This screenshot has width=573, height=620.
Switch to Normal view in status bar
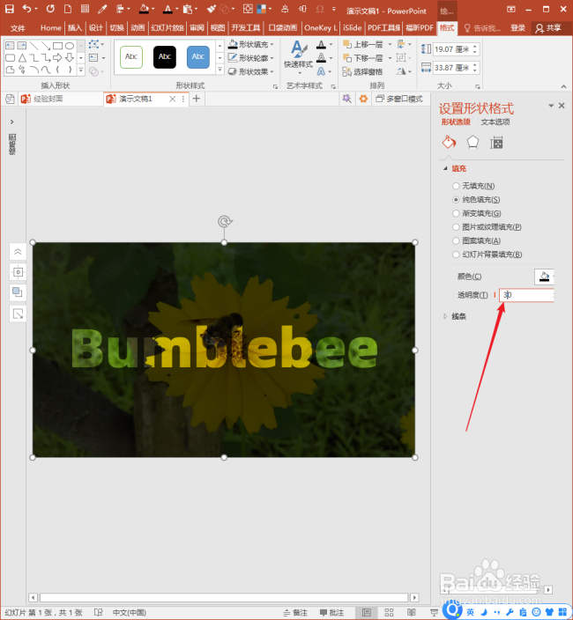pyautogui.click(x=367, y=612)
